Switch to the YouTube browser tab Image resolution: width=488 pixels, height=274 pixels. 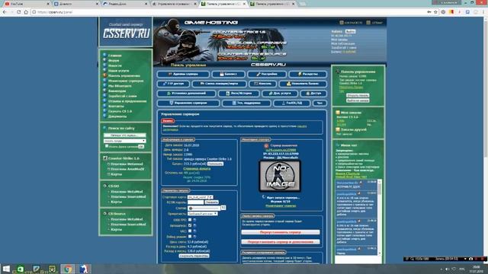pos(26,4)
